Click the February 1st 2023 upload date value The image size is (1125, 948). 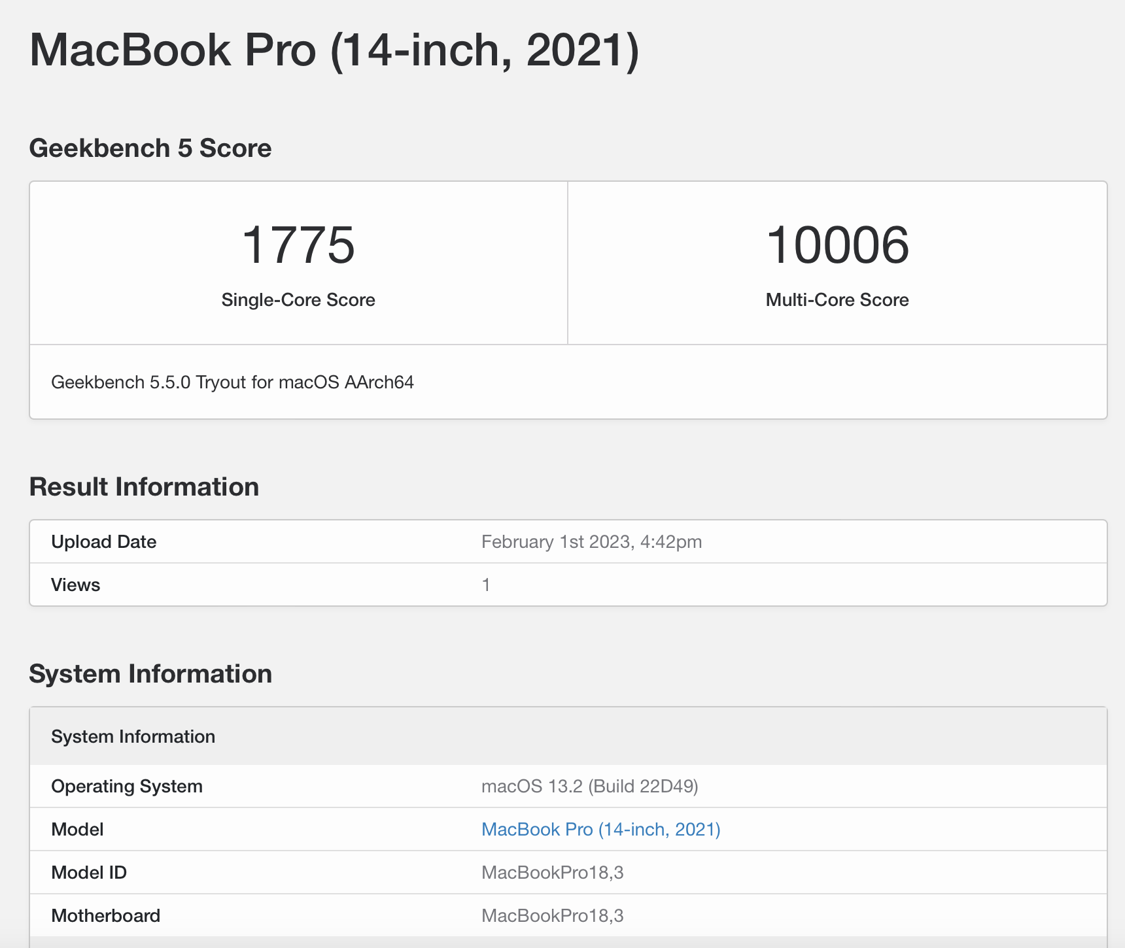click(x=591, y=541)
